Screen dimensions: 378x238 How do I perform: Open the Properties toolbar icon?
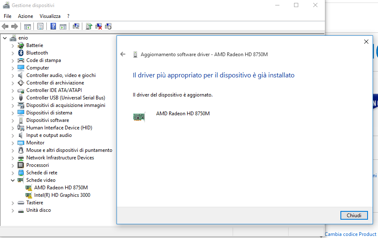point(40,26)
